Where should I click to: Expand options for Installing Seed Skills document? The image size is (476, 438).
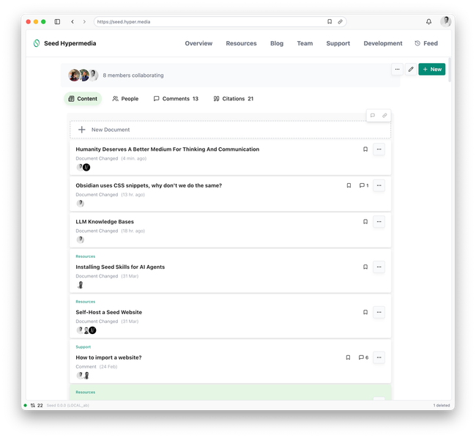coord(379,267)
